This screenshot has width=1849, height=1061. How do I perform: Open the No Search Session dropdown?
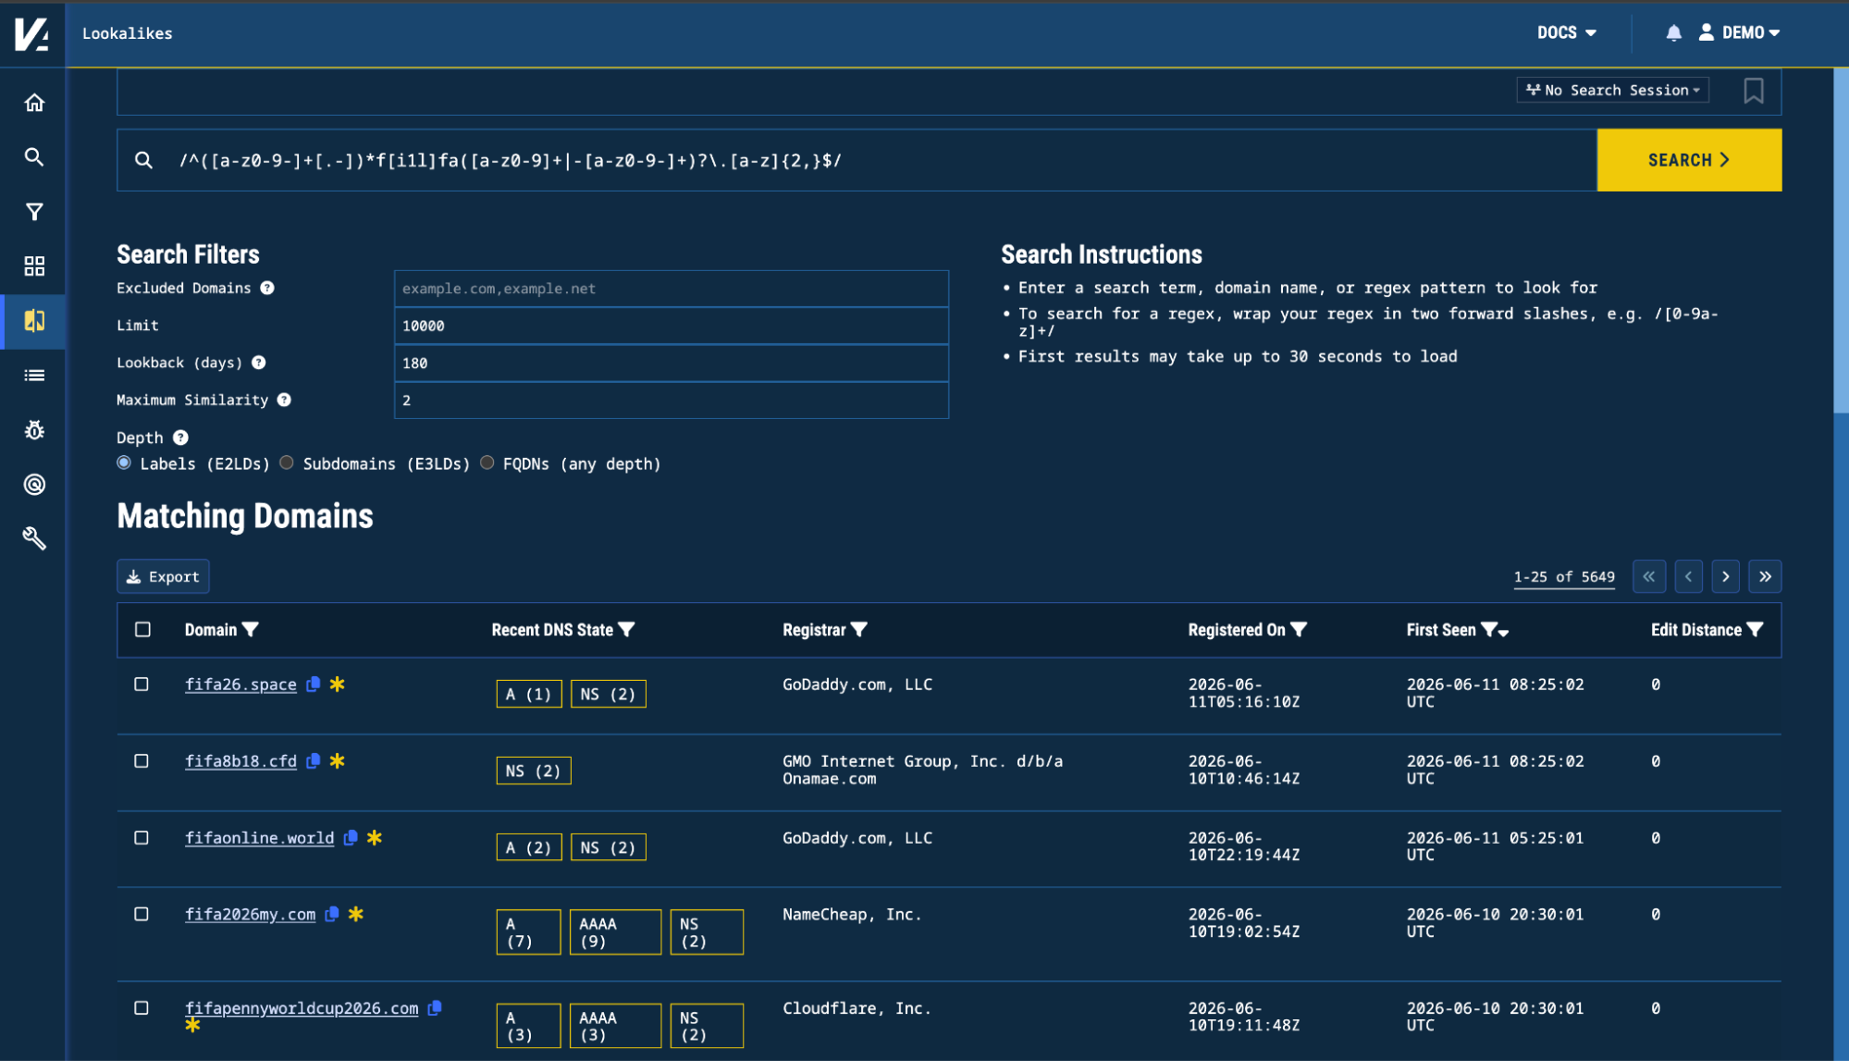coord(1612,90)
